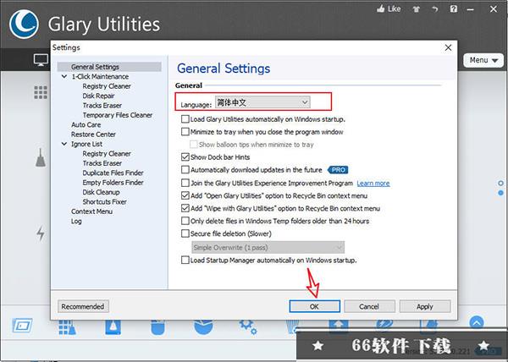Viewport: 508px width, 362px height.
Task: Uncheck Show Dock bar Hints
Action: pyautogui.click(x=185, y=157)
